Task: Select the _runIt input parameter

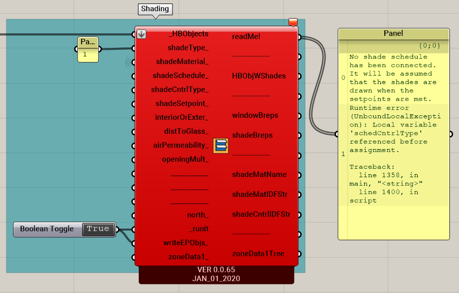Action: (199, 229)
